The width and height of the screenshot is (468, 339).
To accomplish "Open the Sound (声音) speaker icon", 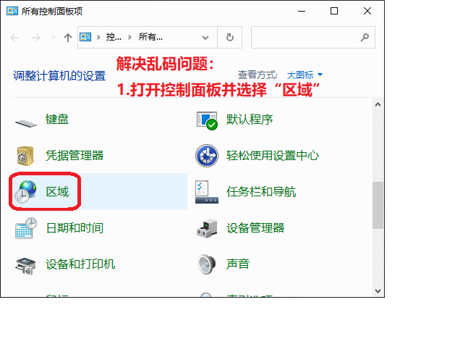I will (x=207, y=264).
